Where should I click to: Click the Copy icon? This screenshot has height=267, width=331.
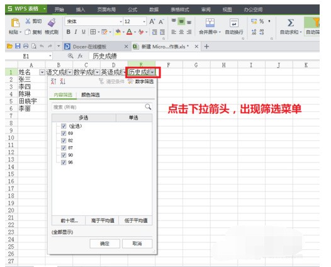28,32
